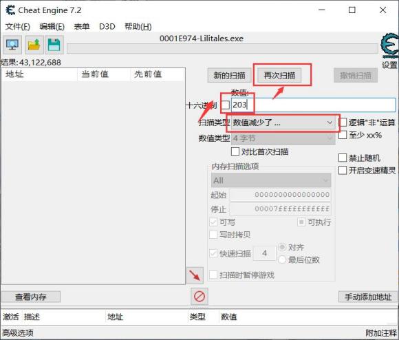
Task: Toggle the 扫描时暂停游戏 checkbox
Action: point(213,275)
